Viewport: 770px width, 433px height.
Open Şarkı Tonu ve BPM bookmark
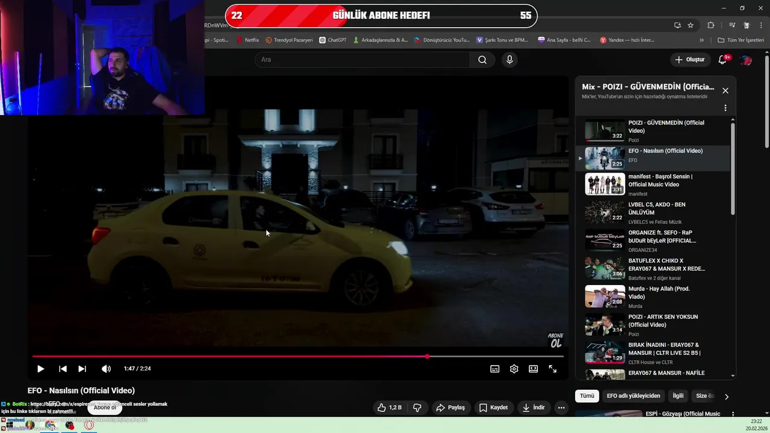502,40
